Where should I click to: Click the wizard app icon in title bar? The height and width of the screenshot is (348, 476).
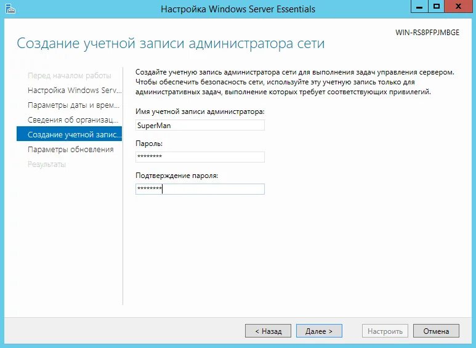click(x=10, y=9)
